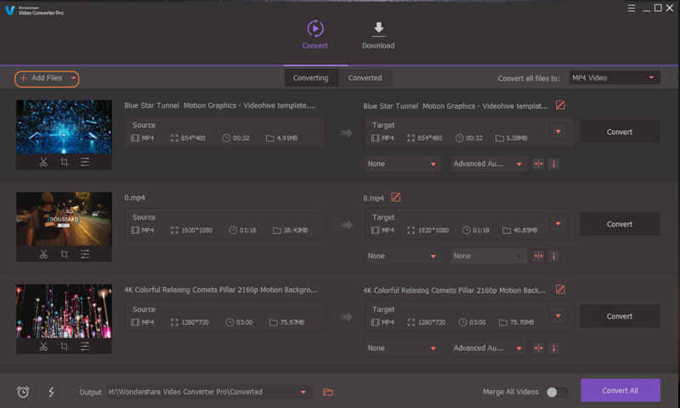Click the scissors trim icon under first video
This screenshot has width=680, height=408.
tap(43, 162)
